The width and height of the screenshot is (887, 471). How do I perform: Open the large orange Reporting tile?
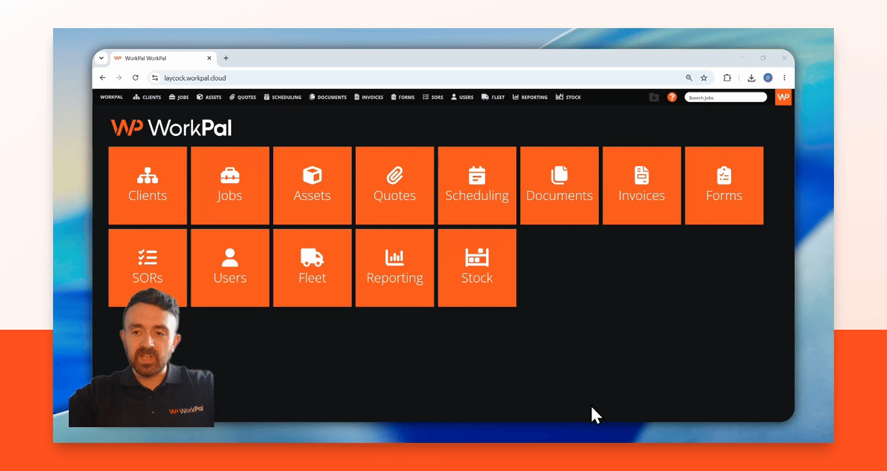click(394, 268)
